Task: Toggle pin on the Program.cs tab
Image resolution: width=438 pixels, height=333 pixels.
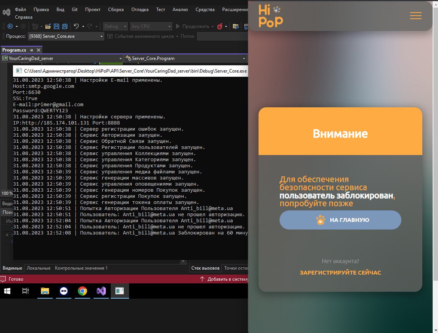Action: 32,50
